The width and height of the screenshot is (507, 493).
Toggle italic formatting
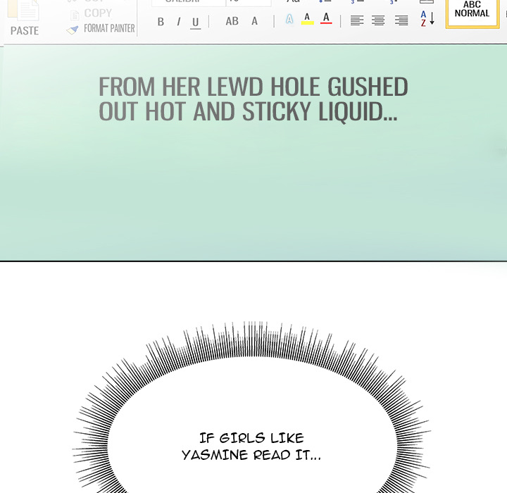[x=178, y=22]
